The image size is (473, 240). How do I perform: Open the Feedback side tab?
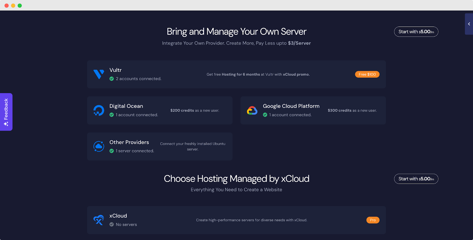(x=6, y=112)
